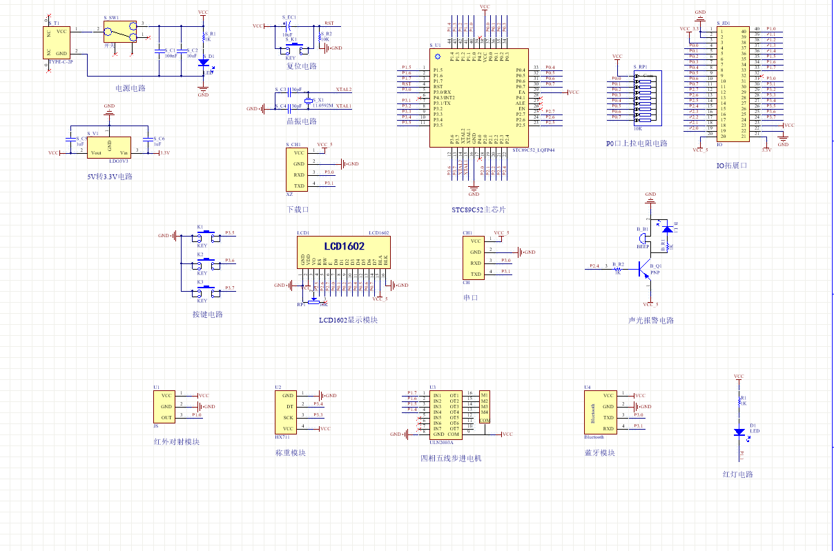Click the 'RST' net label near S_R2
Viewport: 834px width, 551px height.
[329, 23]
